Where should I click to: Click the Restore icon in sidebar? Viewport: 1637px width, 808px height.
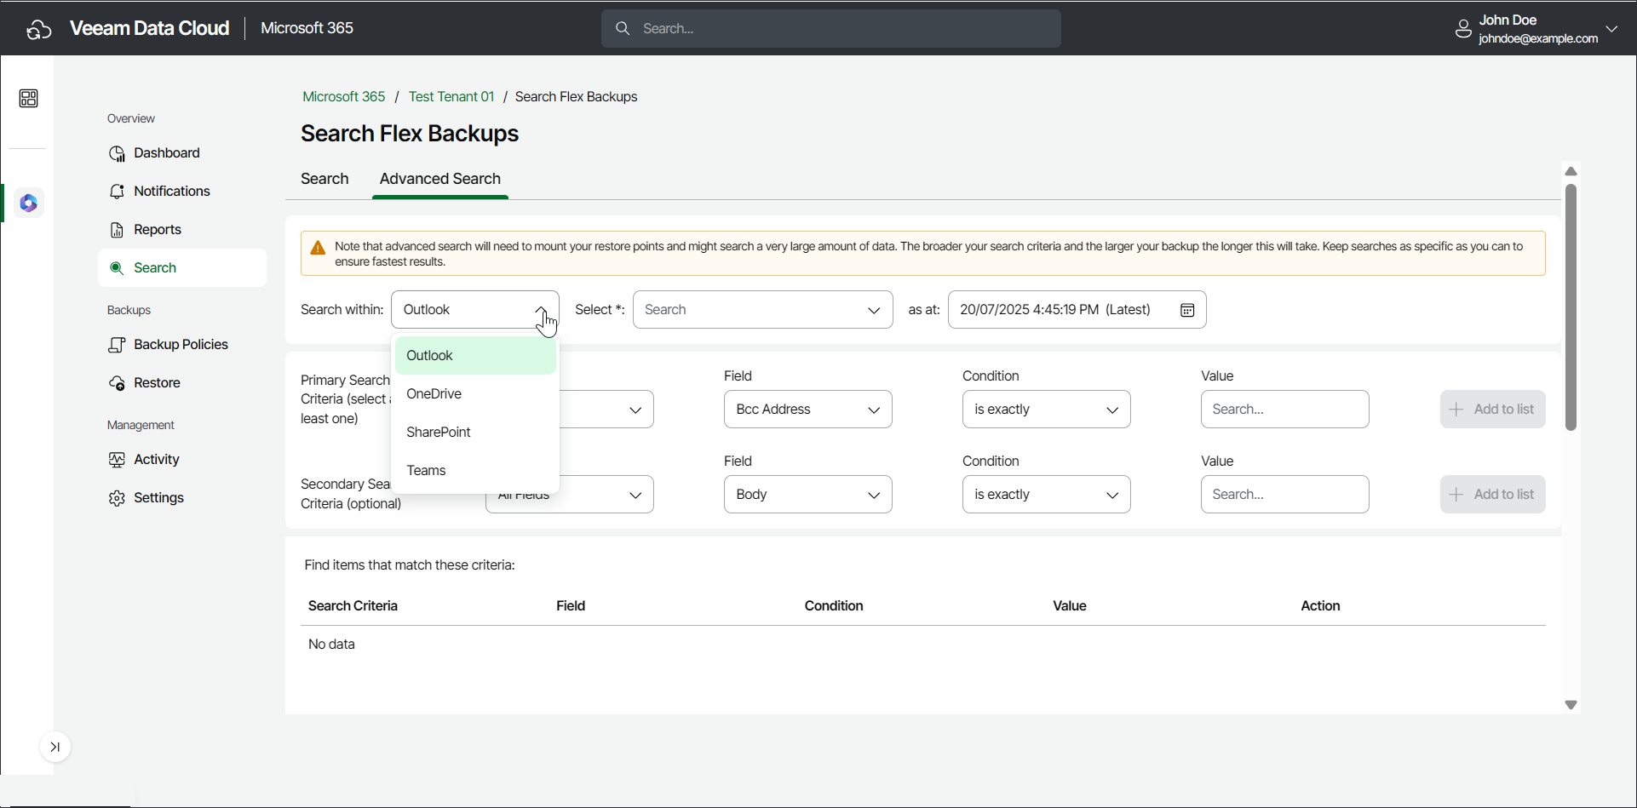[x=117, y=383]
